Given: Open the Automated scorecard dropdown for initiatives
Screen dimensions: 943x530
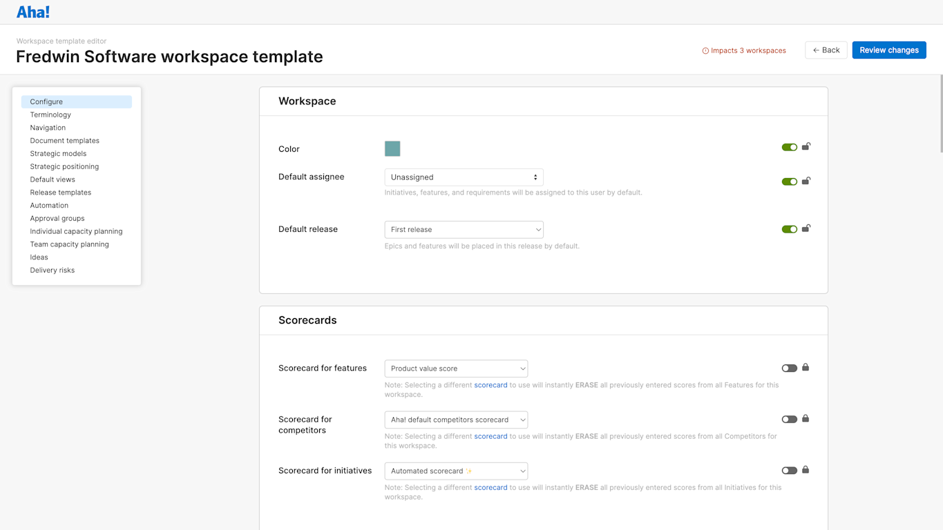Looking at the screenshot, I should pyautogui.click(x=455, y=471).
